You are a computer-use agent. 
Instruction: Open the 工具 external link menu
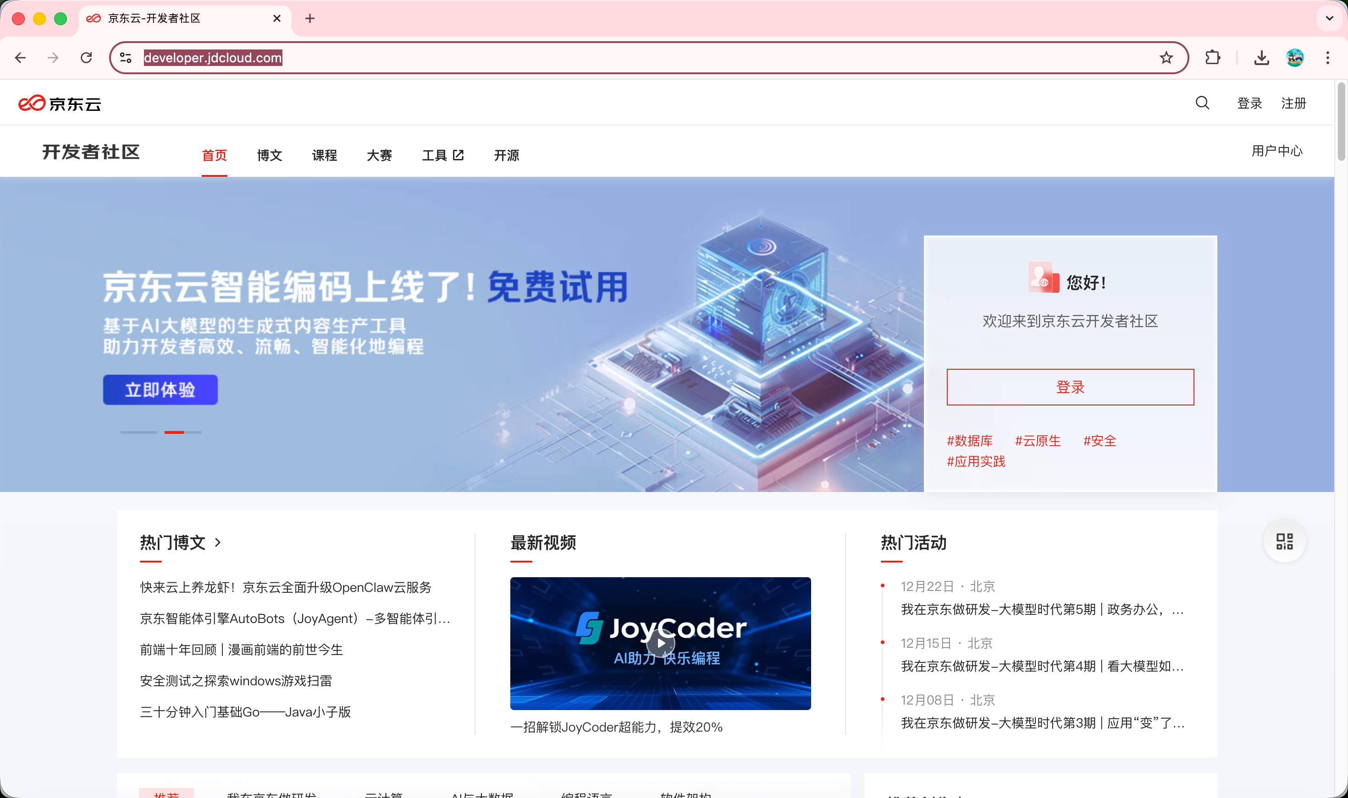tap(442, 155)
